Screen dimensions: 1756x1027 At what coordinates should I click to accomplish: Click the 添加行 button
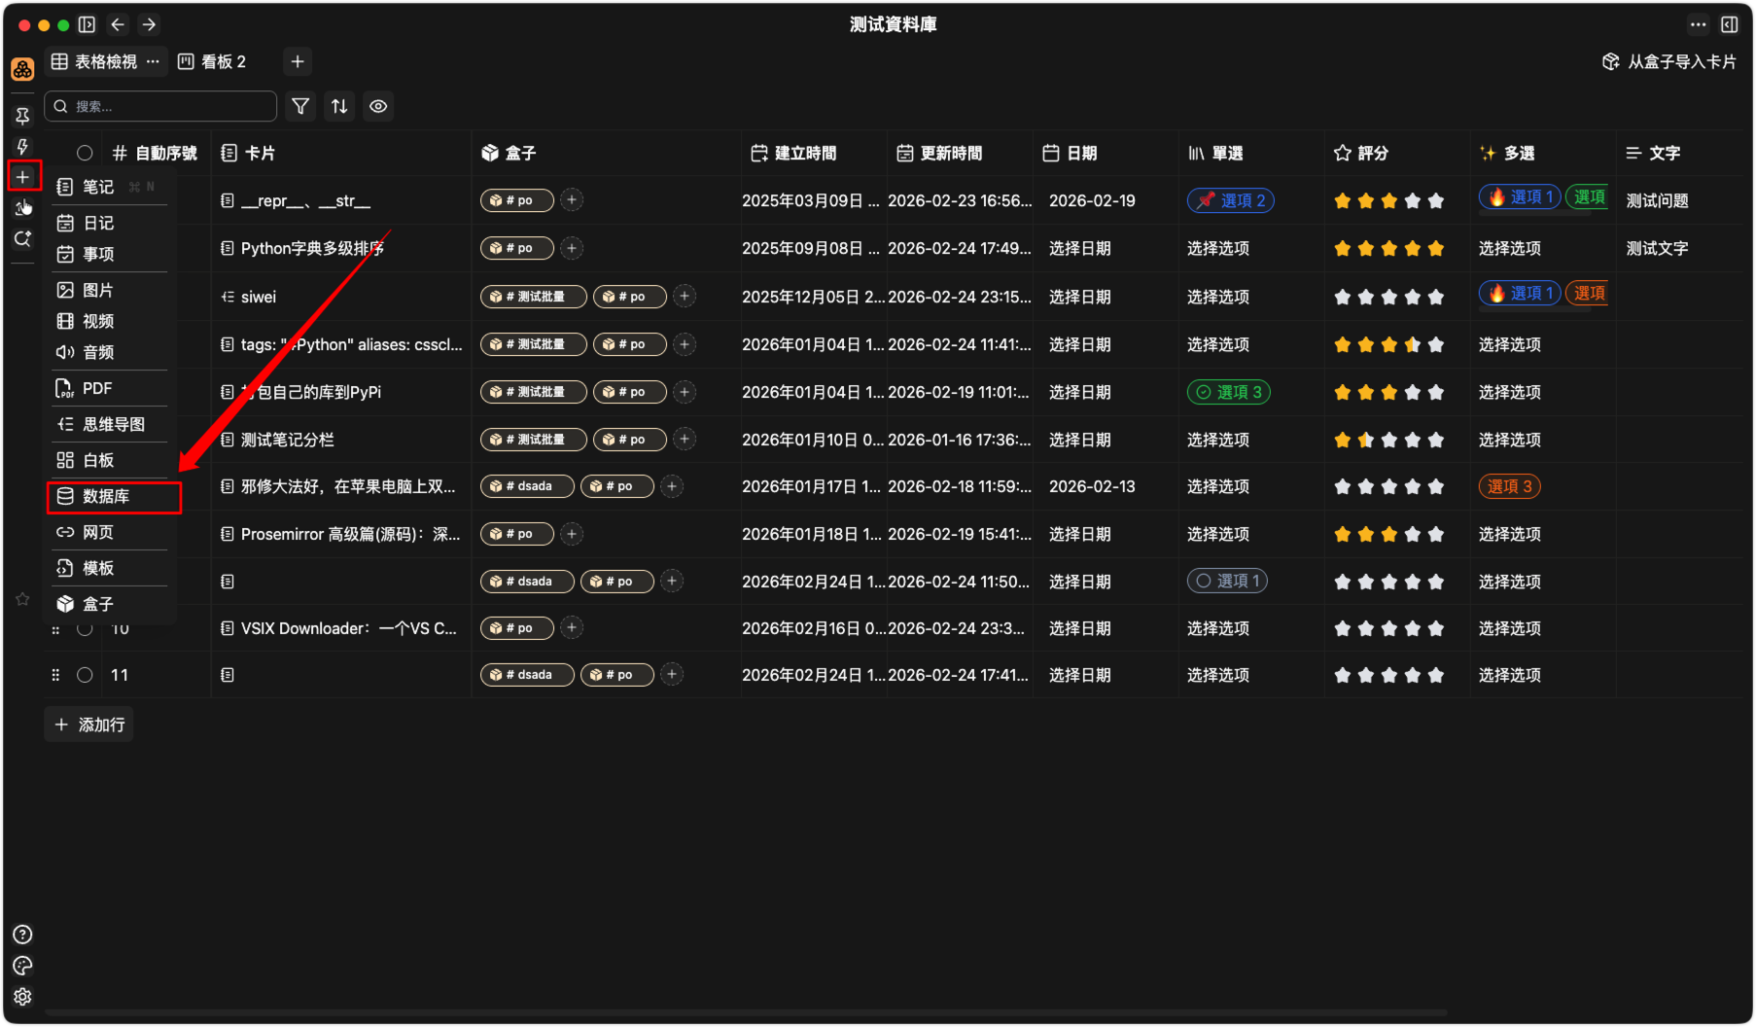coord(89,725)
